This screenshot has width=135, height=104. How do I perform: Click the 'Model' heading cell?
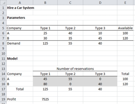pos(12,59)
